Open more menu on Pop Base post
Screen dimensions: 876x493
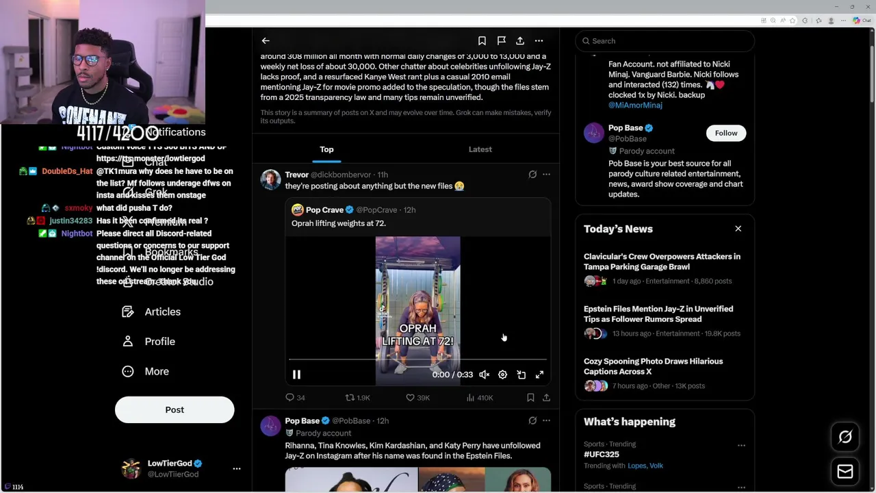(x=546, y=420)
